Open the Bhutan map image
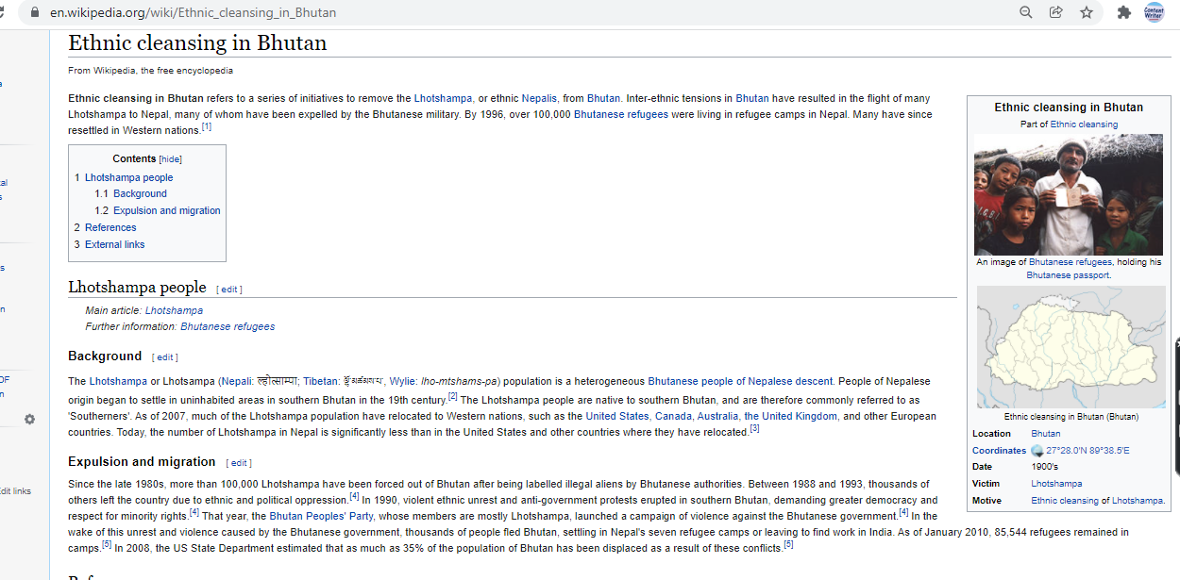Screen dimensions: 1180x580 click(x=1070, y=346)
